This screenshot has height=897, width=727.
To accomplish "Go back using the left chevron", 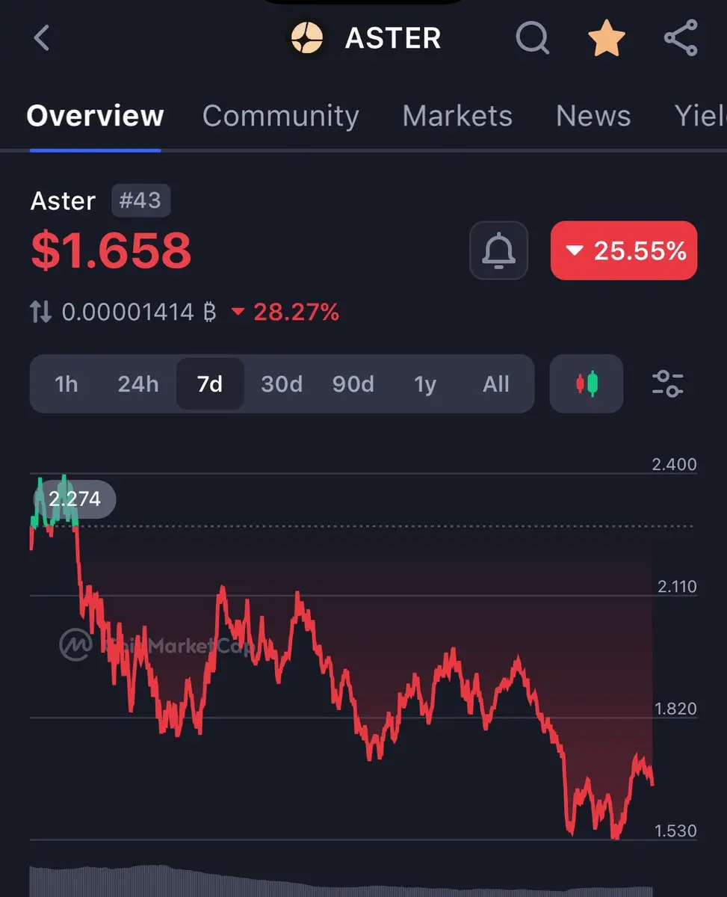I will tap(42, 37).
